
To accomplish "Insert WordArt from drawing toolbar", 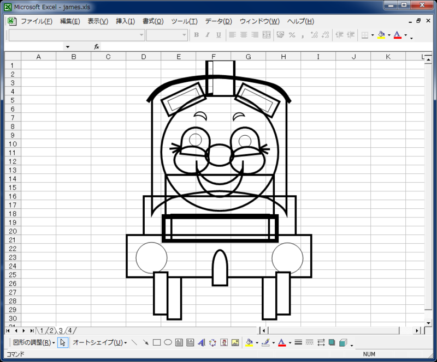I will click(x=201, y=342).
